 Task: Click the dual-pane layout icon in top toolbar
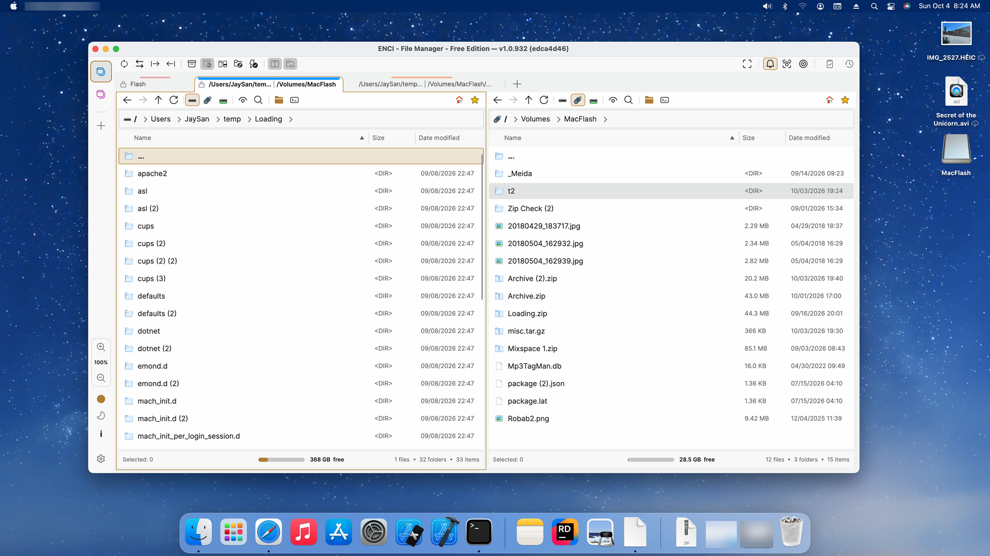(223, 64)
